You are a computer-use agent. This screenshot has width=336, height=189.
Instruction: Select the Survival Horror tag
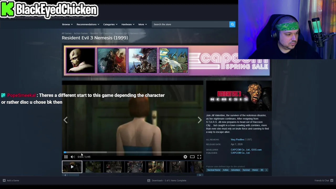214,170
